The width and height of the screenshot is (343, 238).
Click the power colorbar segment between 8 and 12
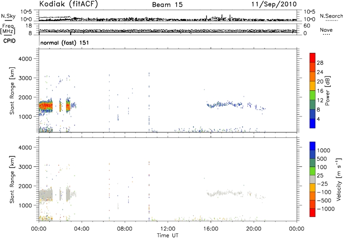tap(313, 104)
